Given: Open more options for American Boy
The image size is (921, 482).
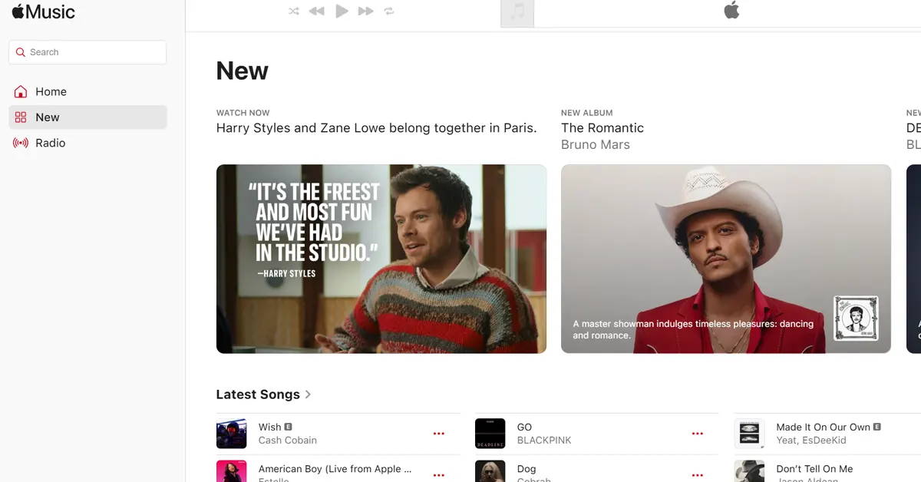Looking at the screenshot, I should [x=438, y=474].
